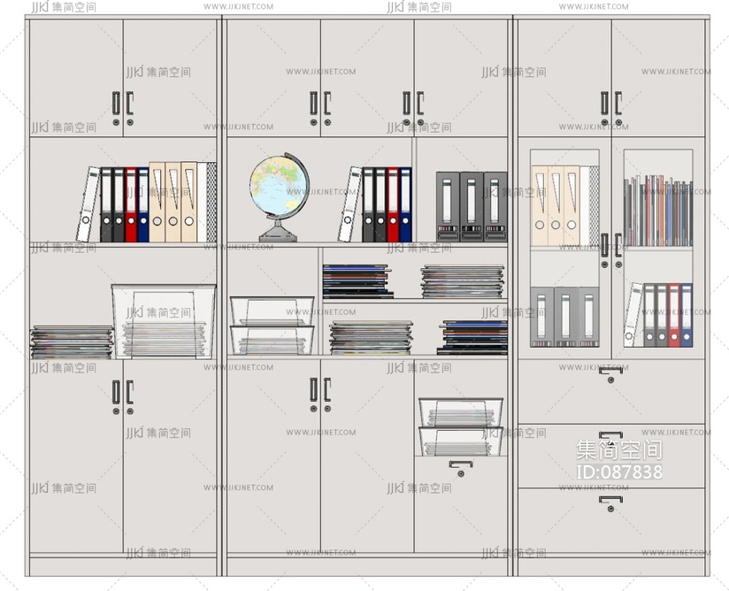Image resolution: width=729 pixels, height=591 pixels.
Task: Select the book row behind right glass door
Action: click(657, 211)
